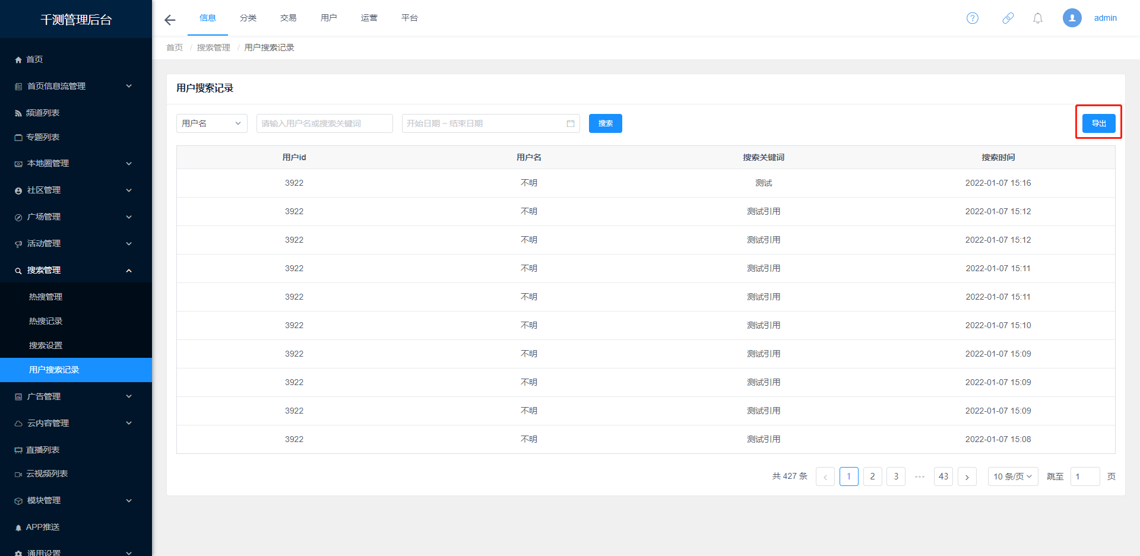Click the username or keyword input field
This screenshot has width=1140, height=556.
click(x=325, y=123)
